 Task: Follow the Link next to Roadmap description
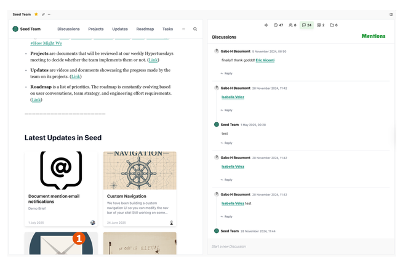[36, 100]
